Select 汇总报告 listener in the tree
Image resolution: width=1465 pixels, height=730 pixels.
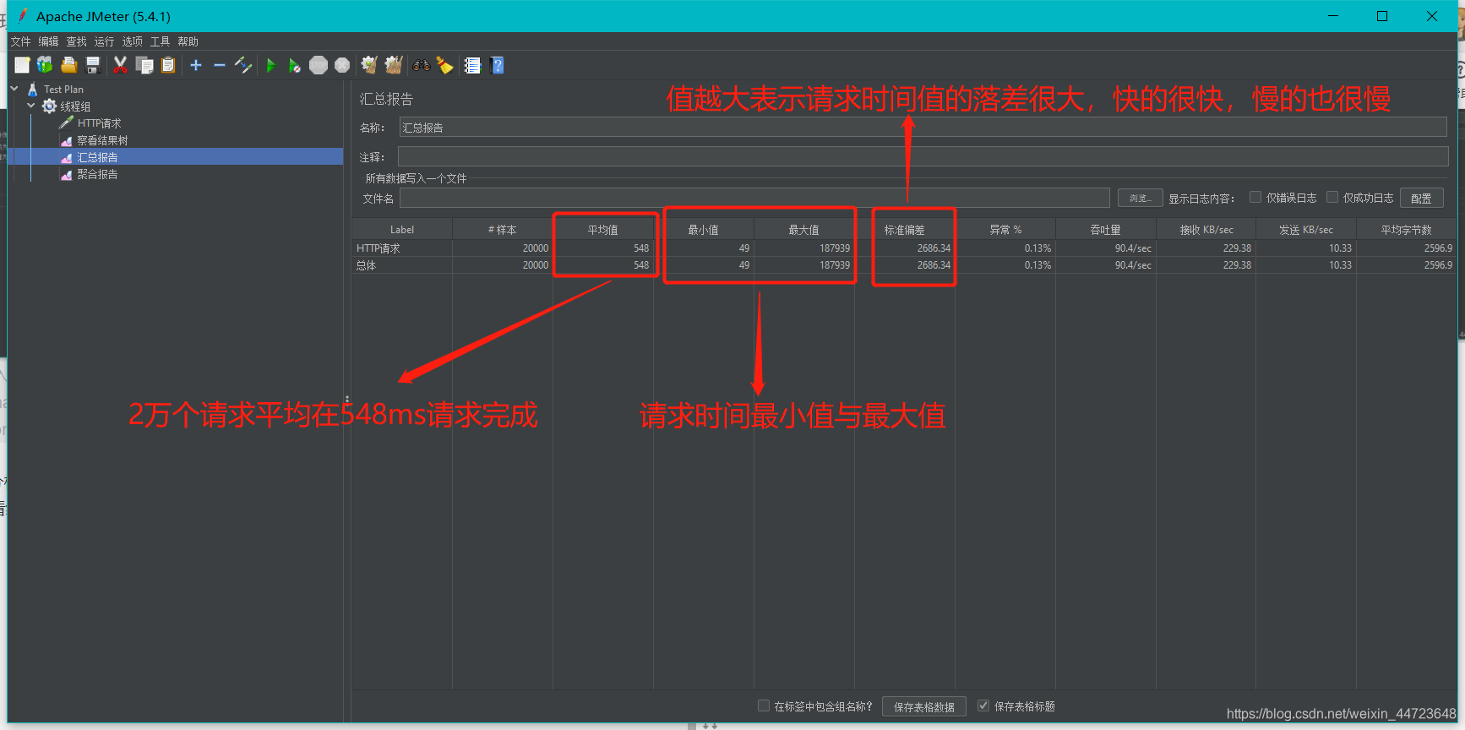[x=97, y=157]
